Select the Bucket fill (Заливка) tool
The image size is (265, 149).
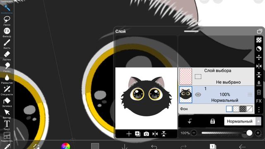click(x=7, y=102)
